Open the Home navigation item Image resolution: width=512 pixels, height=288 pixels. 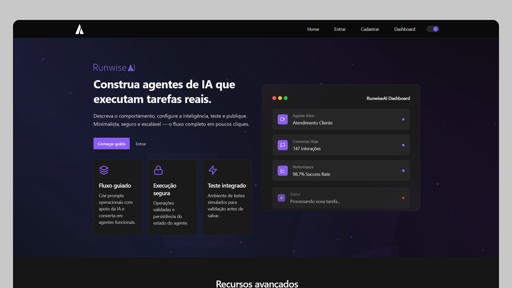pos(313,29)
